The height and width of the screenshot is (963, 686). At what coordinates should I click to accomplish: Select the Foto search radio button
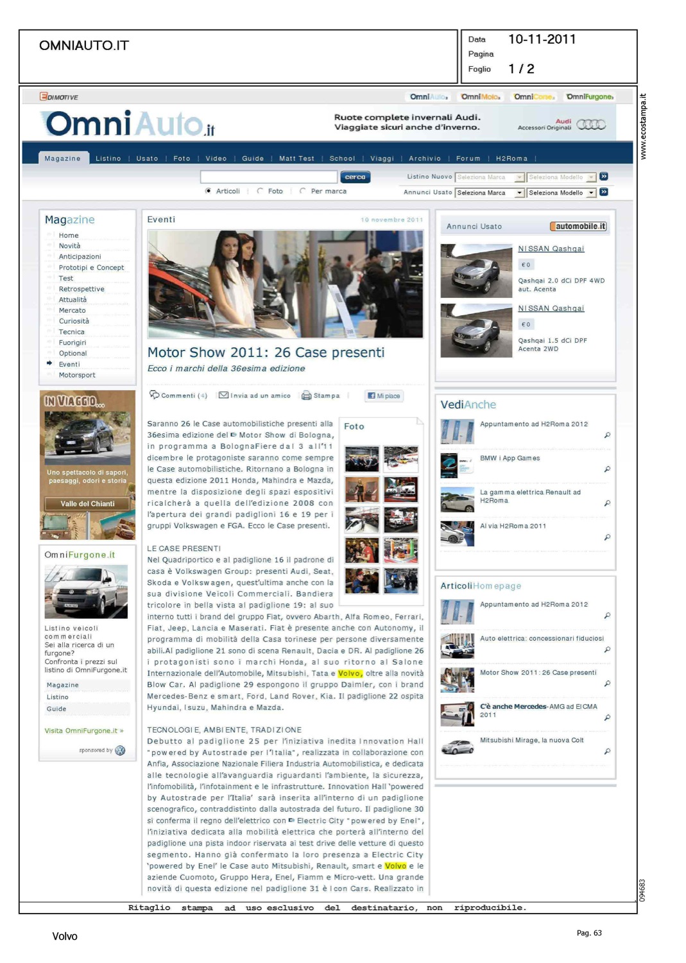point(260,191)
